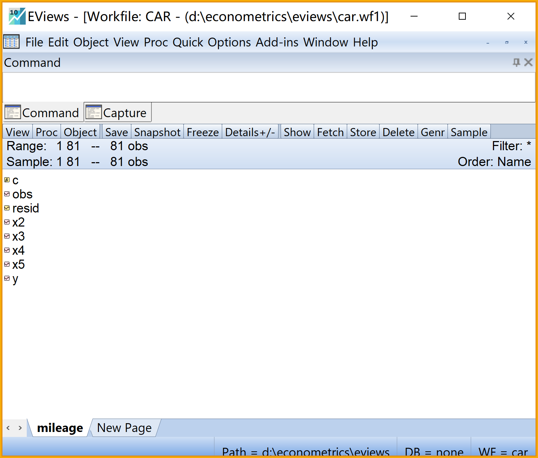
Task: Close the Command pane
Action: pyautogui.click(x=528, y=63)
